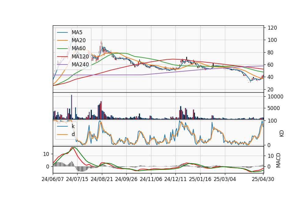This screenshot has height=211, width=293.
Task: Click the MA5 legend label
Action: (x=77, y=32)
